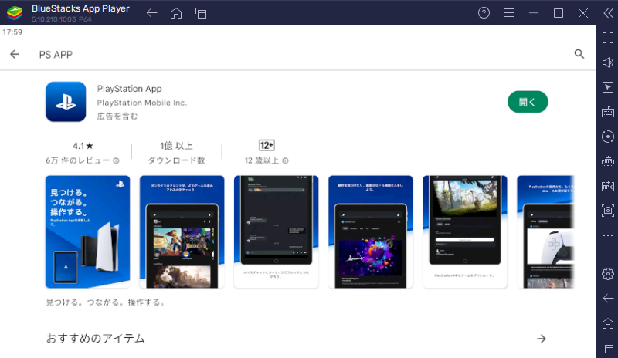Image resolution: width=618 pixels, height=358 pixels.
Task: Open BlueStacks home from the title bar
Action: [176, 13]
